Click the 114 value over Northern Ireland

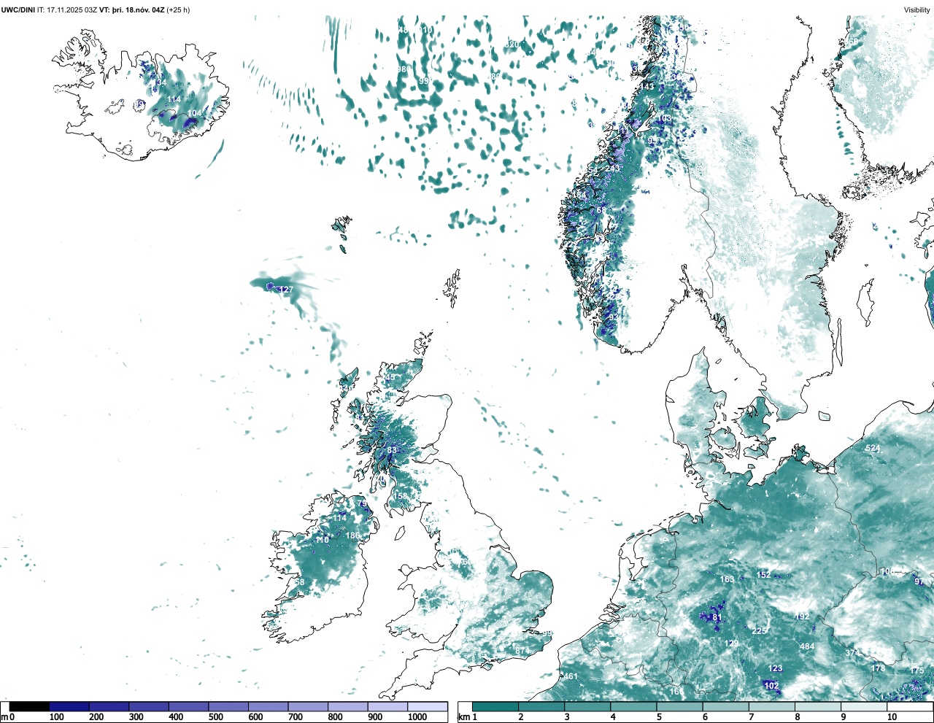[340, 517]
